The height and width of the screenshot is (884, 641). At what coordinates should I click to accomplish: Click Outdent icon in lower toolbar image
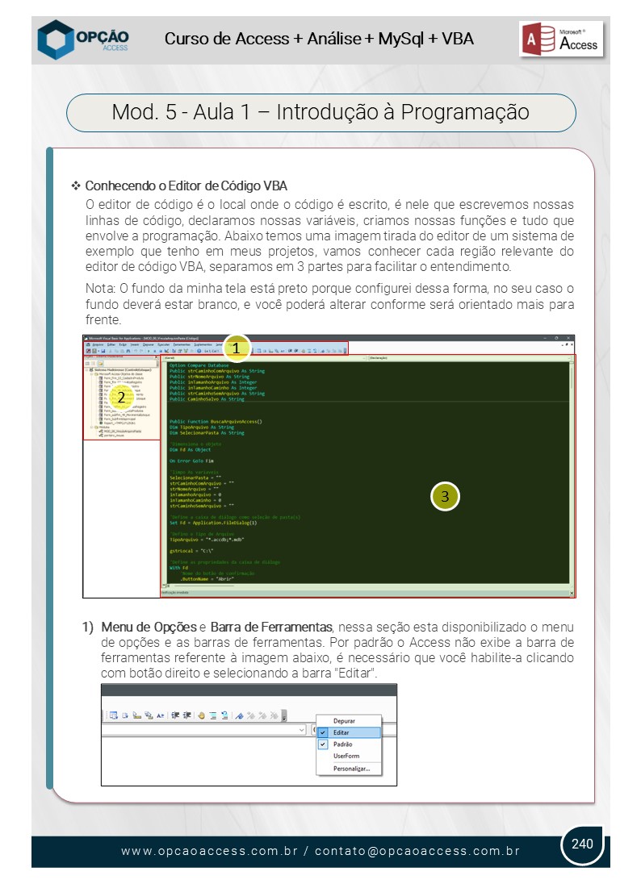187,715
